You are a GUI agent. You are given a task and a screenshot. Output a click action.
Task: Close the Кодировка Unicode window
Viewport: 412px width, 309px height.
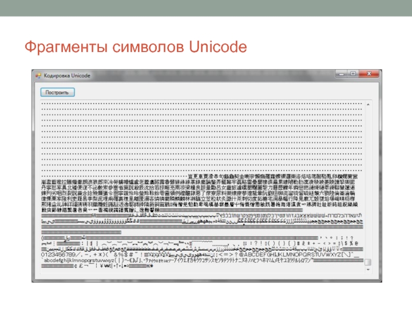369,74
